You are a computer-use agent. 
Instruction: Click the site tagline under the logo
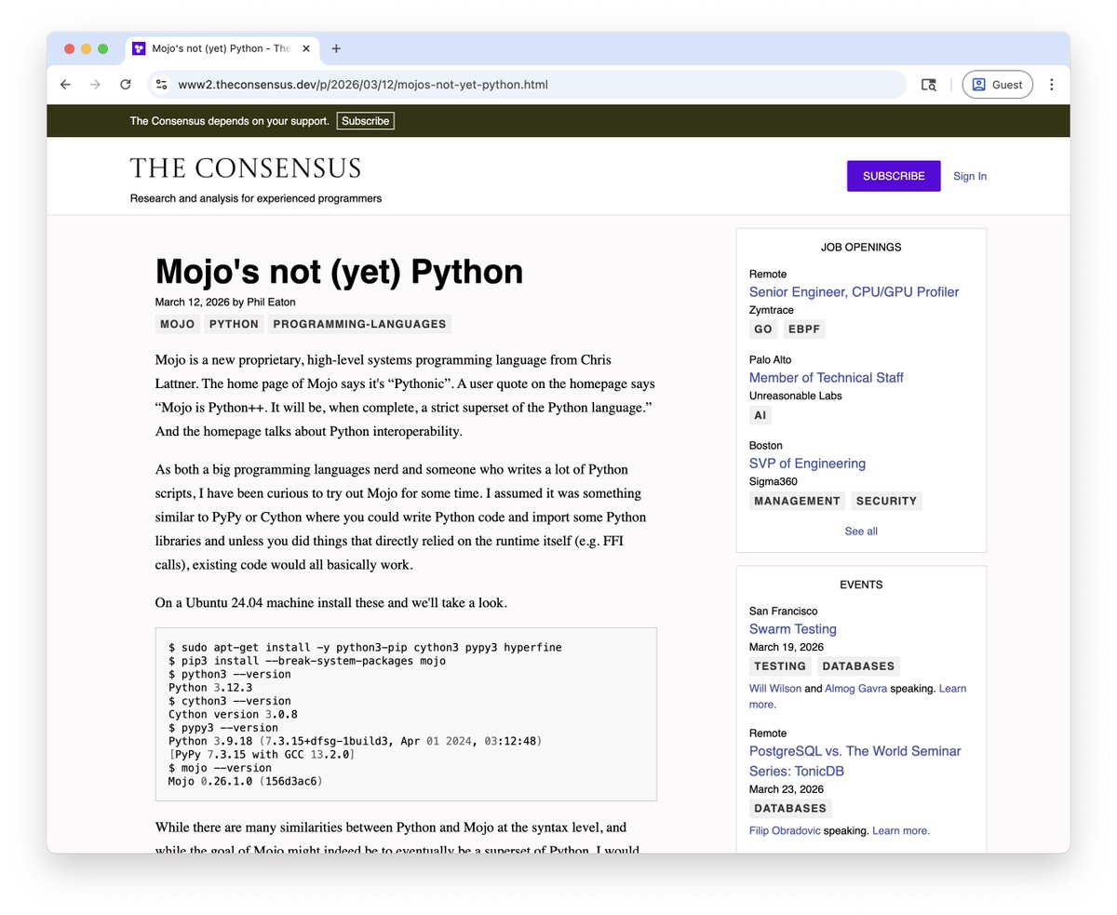pos(256,198)
